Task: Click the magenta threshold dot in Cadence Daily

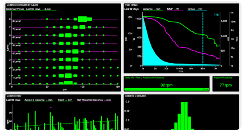Action: coord(51,107)
